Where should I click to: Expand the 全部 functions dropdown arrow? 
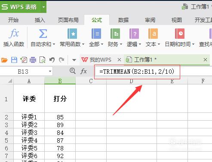(x=102, y=44)
